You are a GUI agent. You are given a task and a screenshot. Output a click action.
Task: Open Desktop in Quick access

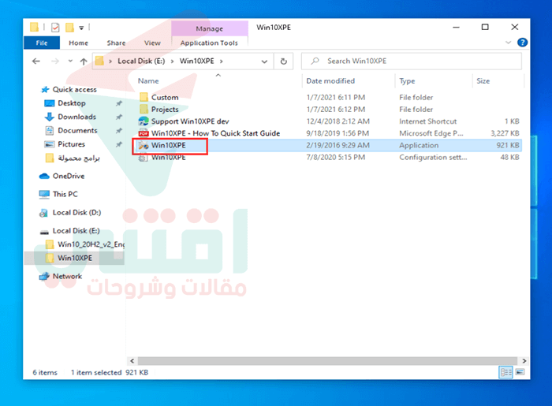(x=72, y=103)
